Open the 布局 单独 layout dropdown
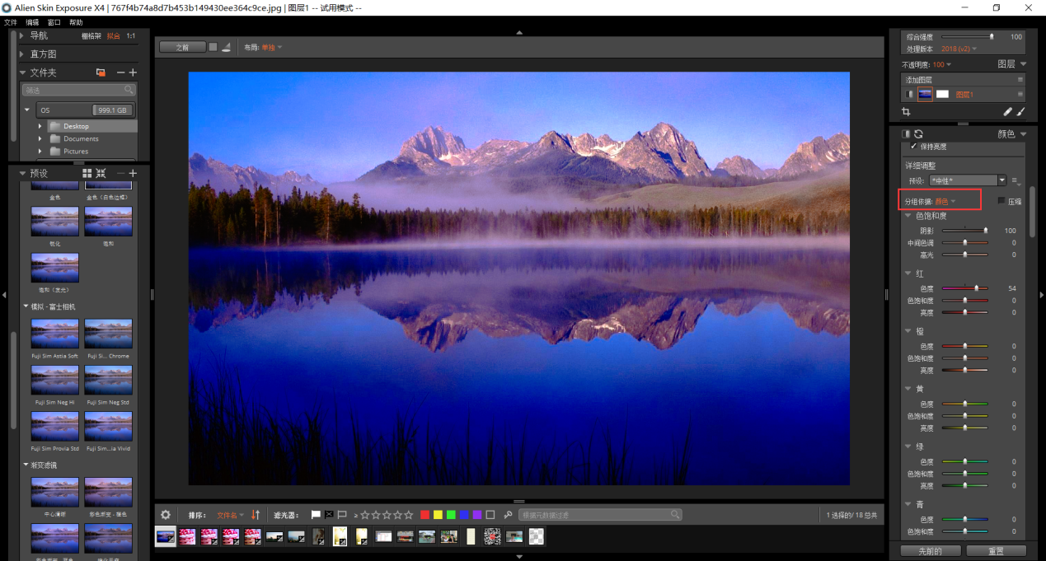The width and height of the screenshot is (1046, 561). [x=271, y=48]
